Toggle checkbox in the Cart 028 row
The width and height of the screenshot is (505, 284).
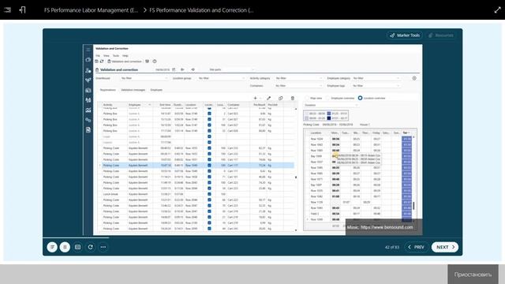coord(209,131)
